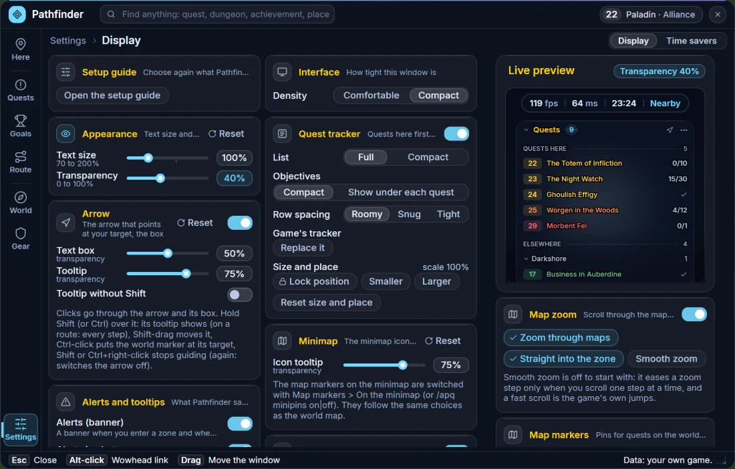Reset the Minimap settings
This screenshot has height=469, width=735.
pos(443,341)
